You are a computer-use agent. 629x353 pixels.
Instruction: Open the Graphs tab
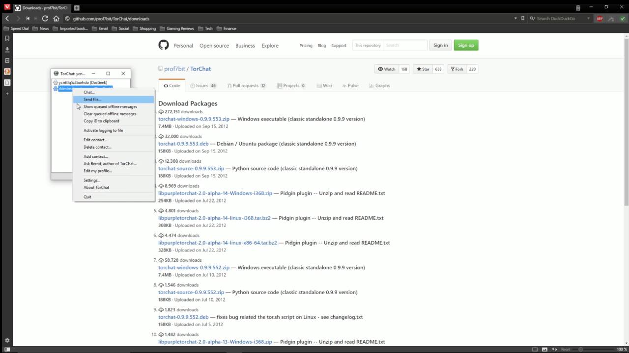[379, 85]
